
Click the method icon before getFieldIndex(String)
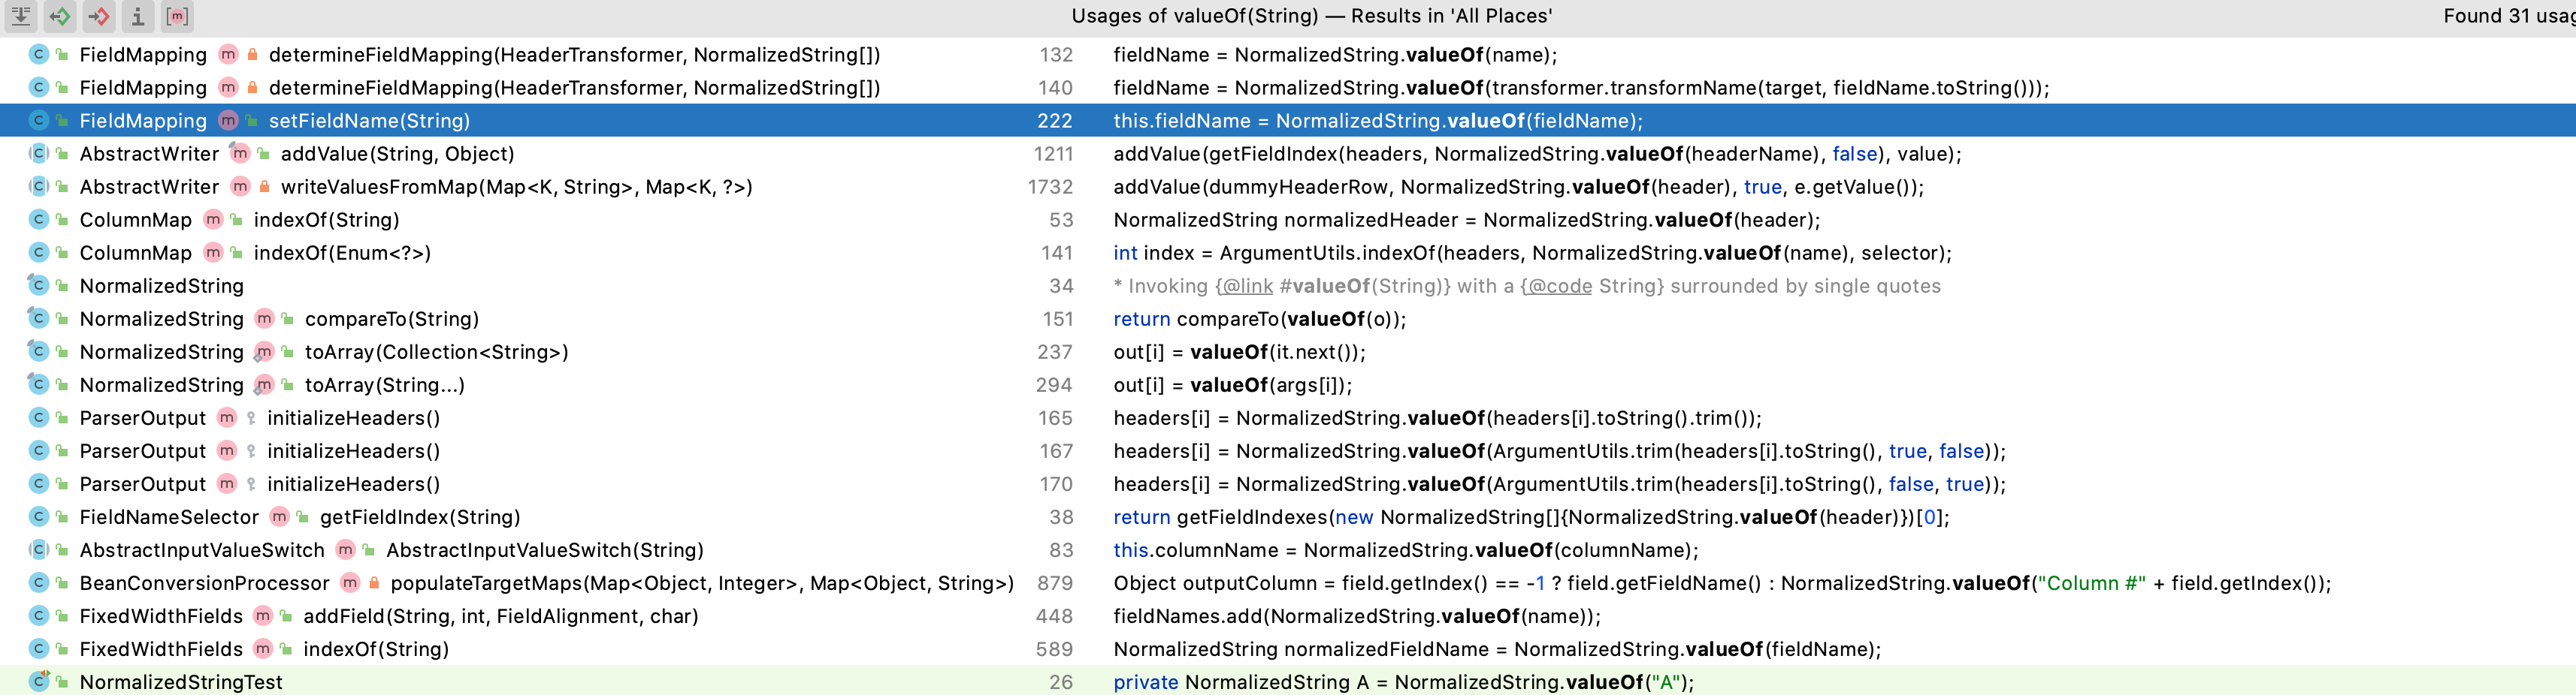pos(279,516)
